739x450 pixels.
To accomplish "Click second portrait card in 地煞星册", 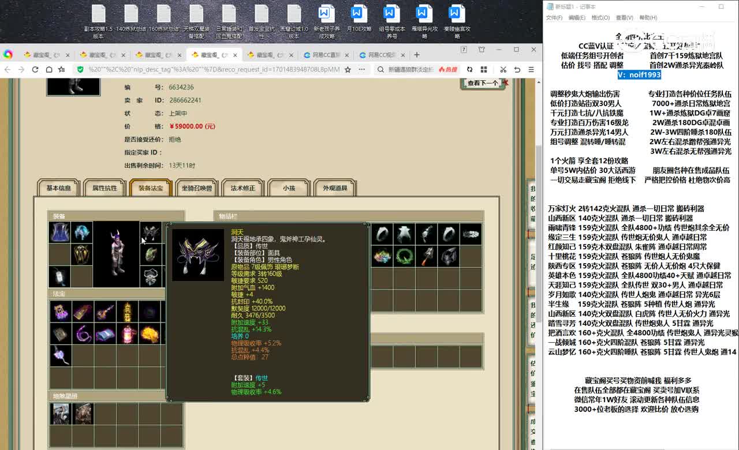I will 82,414.
